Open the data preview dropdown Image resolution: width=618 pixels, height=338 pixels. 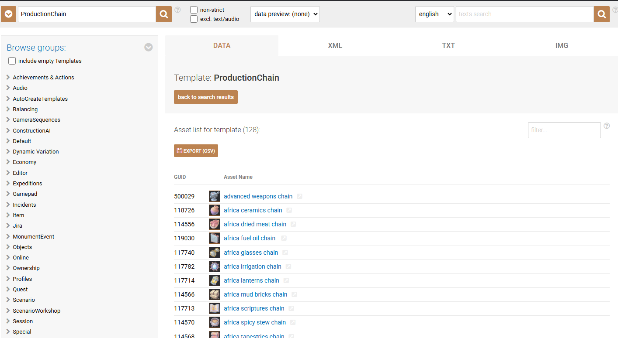(x=285, y=14)
